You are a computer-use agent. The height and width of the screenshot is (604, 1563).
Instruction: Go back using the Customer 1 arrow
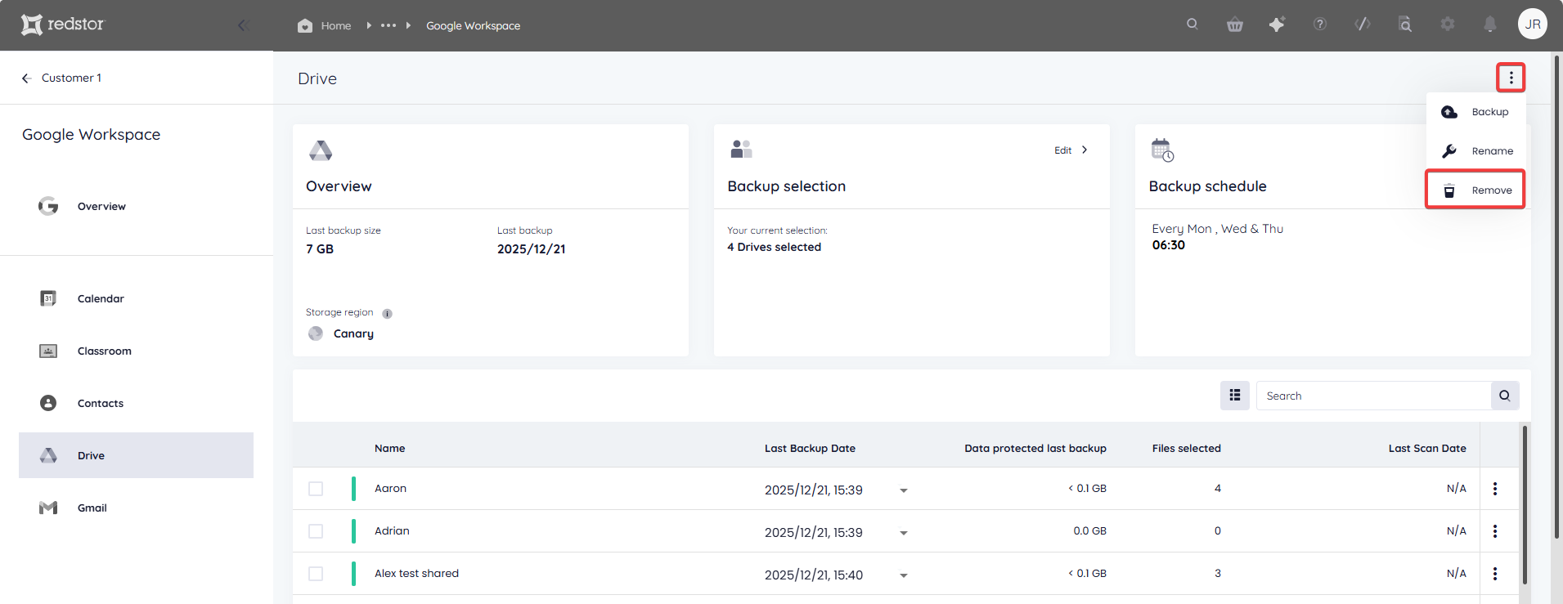click(x=26, y=78)
